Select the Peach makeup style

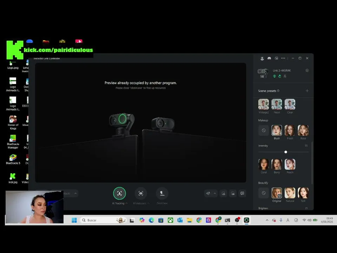tap(290, 164)
